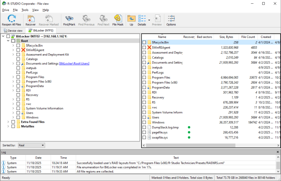Sort by File Count column header

click(248, 37)
